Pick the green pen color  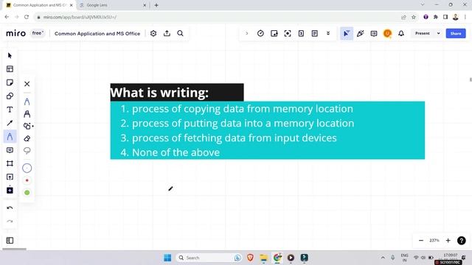[x=27, y=193]
